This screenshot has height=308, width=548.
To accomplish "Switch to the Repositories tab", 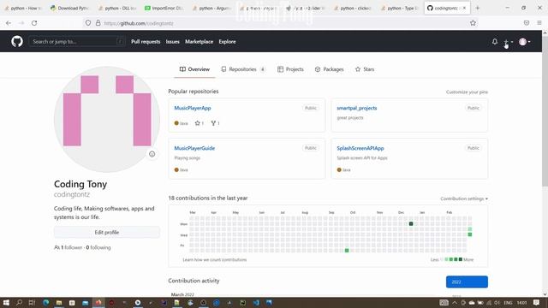I will point(243,69).
